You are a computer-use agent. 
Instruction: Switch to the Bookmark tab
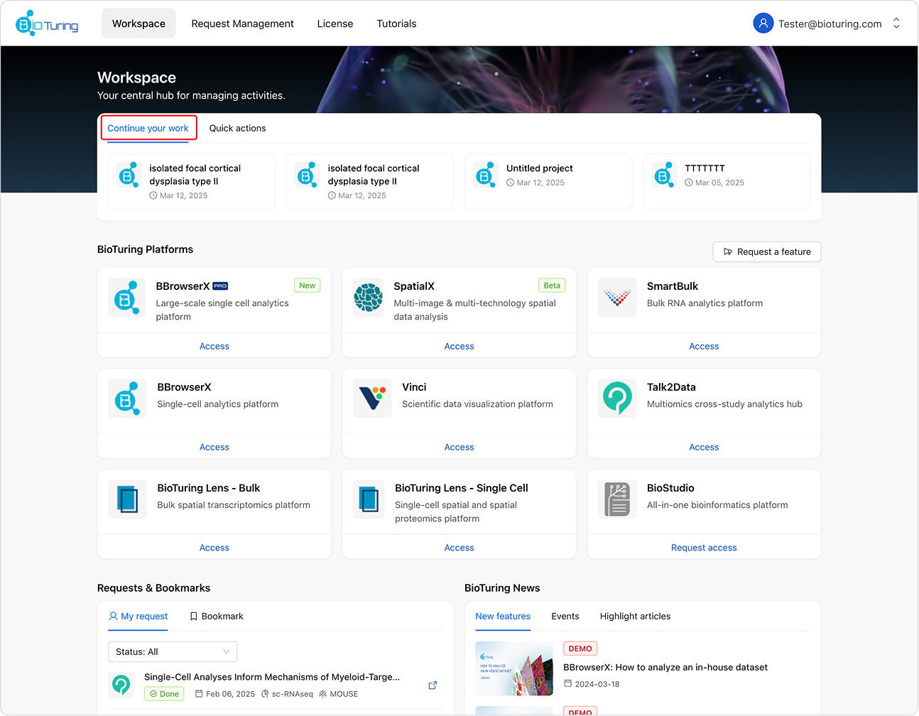coord(217,617)
